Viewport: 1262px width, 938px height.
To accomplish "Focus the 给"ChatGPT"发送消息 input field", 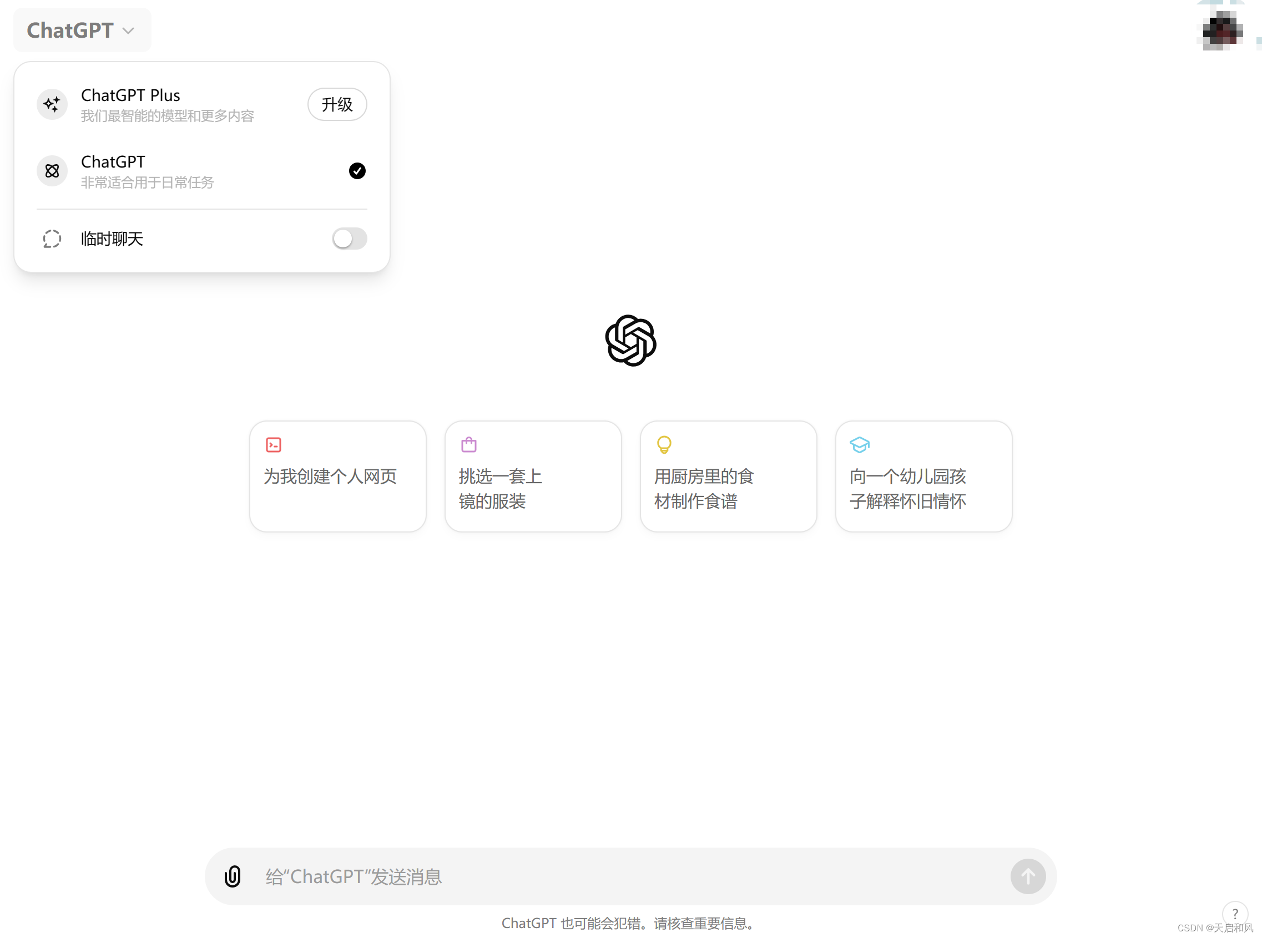I will point(625,876).
